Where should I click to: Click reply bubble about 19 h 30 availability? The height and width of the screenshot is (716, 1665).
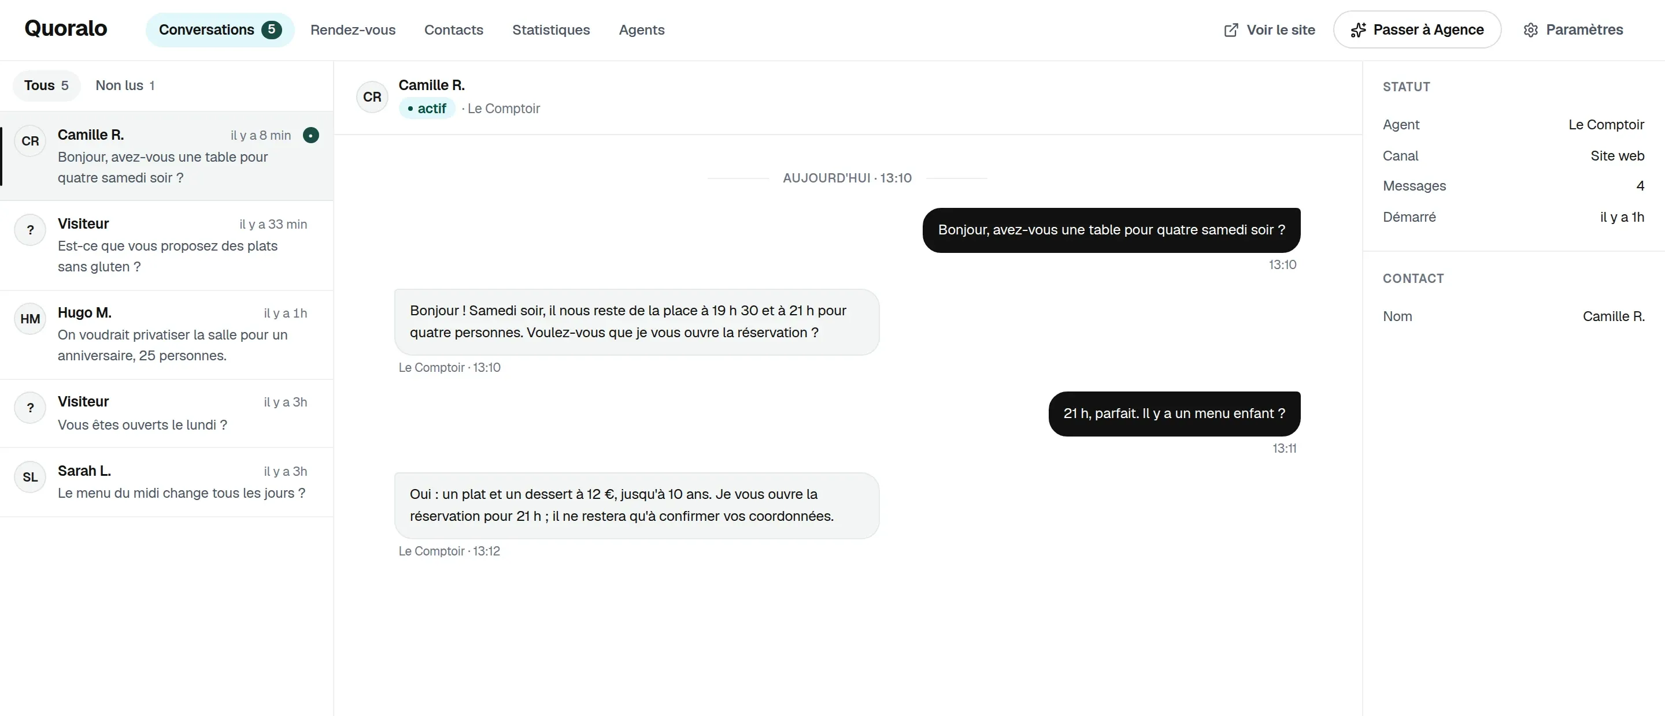pyautogui.click(x=637, y=322)
